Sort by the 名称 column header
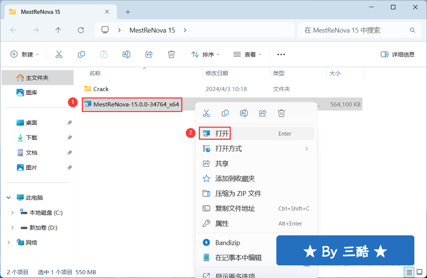Image resolution: width=427 pixels, height=278 pixels. click(95, 73)
